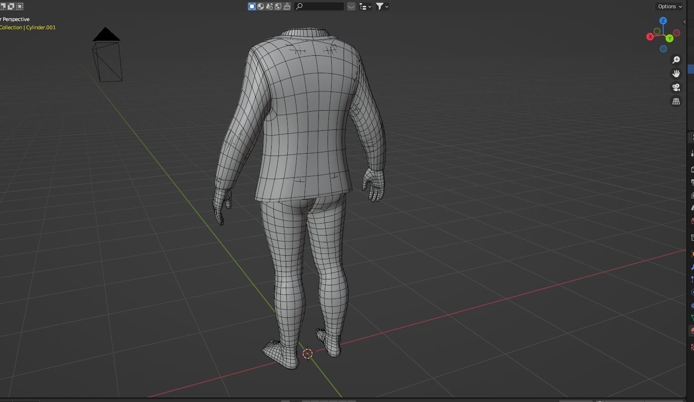Toggle the camera view button

(x=676, y=87)
